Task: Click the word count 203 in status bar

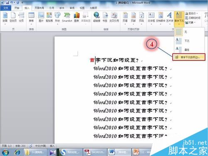Action: [x=20, y=146]
